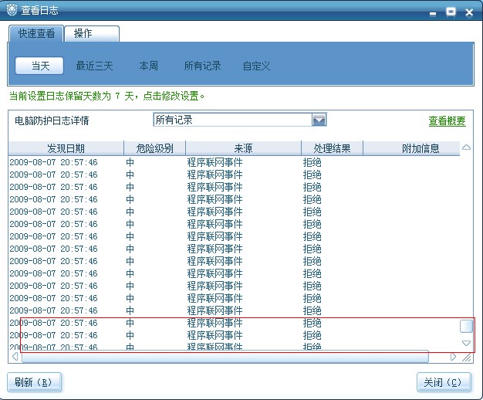The width and height of the screenshot is (483, 400).
Task: Click the 所有记录 combo box field
Action: click(240, 120)
